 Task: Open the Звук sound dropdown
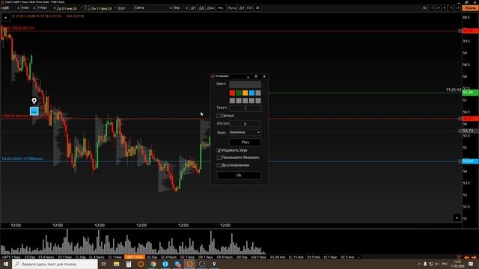click(x=245, y=132)
